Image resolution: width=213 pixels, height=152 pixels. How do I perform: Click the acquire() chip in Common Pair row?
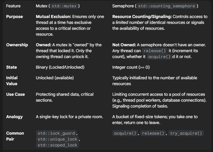pos(125,133)
